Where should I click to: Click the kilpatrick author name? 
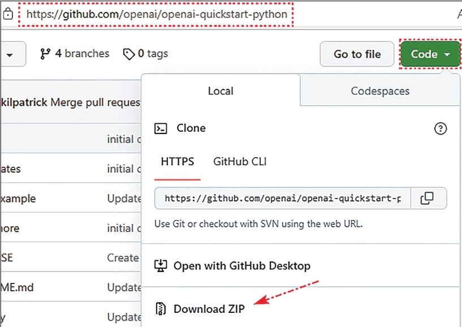click(x=24, y=102)
